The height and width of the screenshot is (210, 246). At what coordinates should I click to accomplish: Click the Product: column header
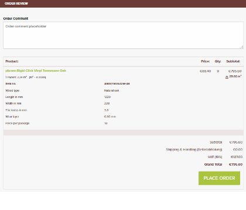pos(12,61)
